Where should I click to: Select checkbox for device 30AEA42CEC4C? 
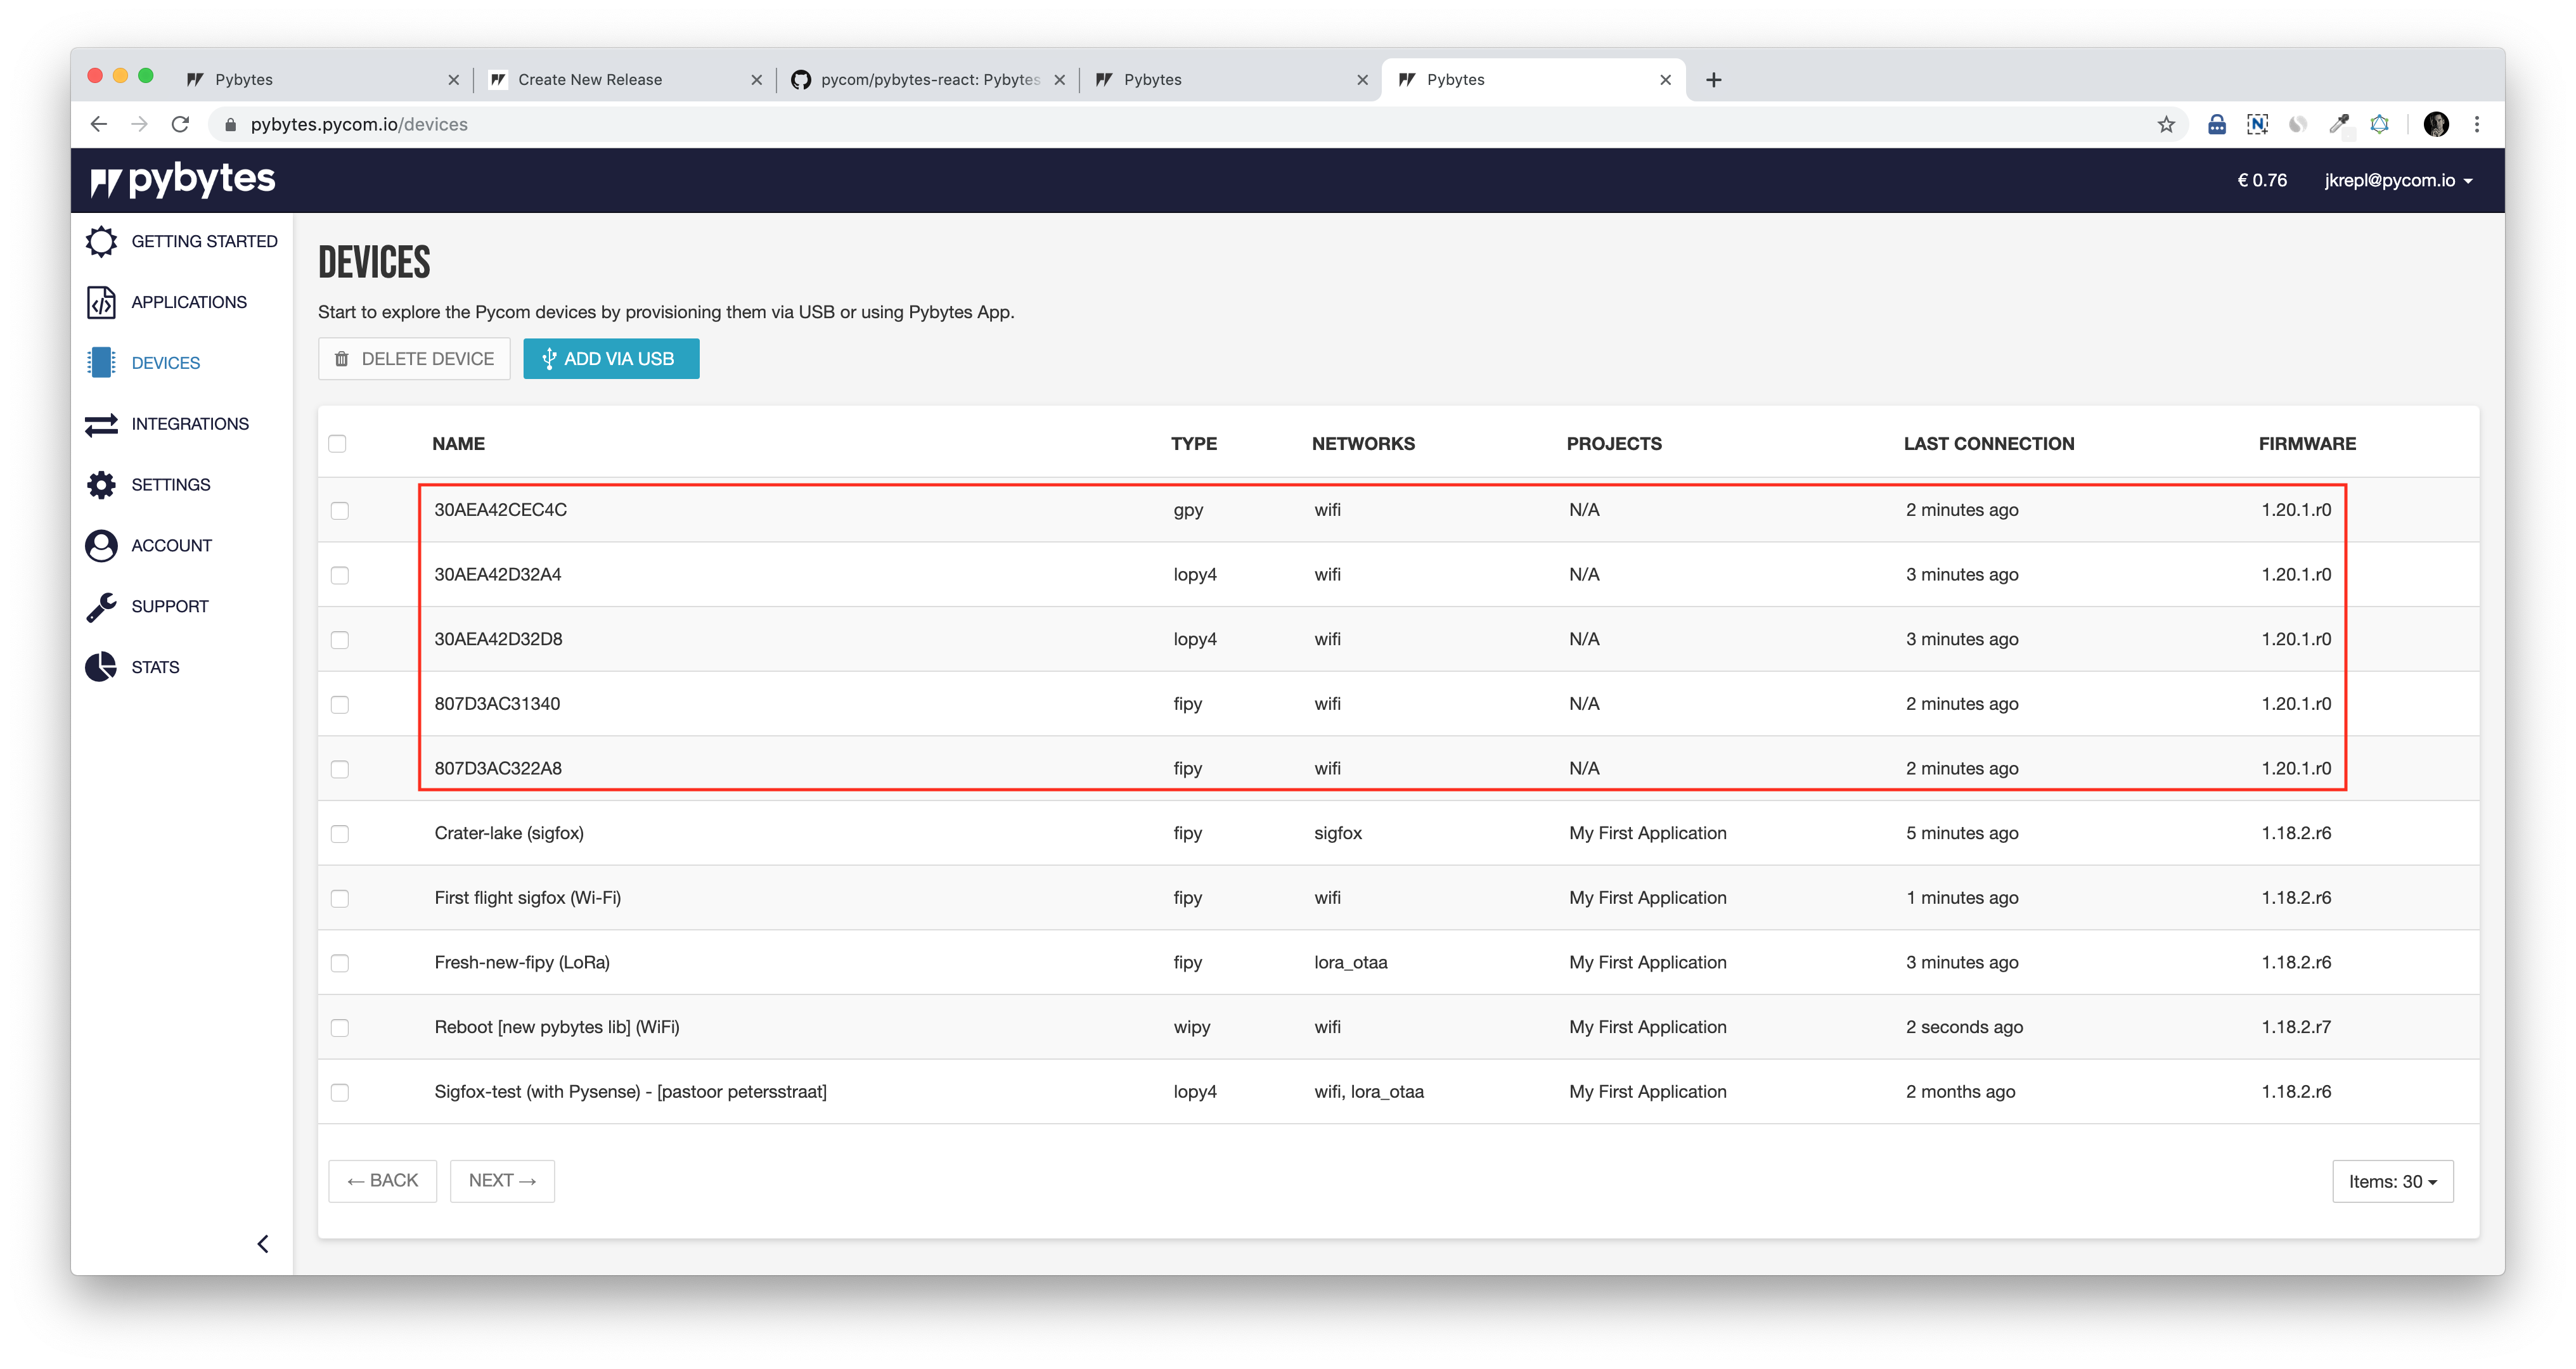click(x=340, y=511)
